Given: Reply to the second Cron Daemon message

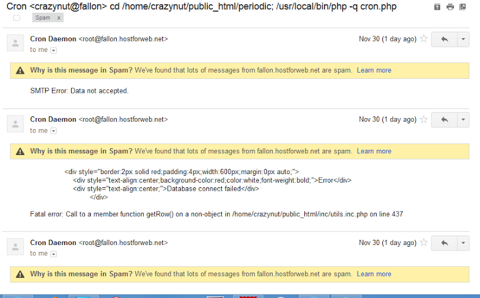Looking at the screenshot, I should [x=445, y=120].
